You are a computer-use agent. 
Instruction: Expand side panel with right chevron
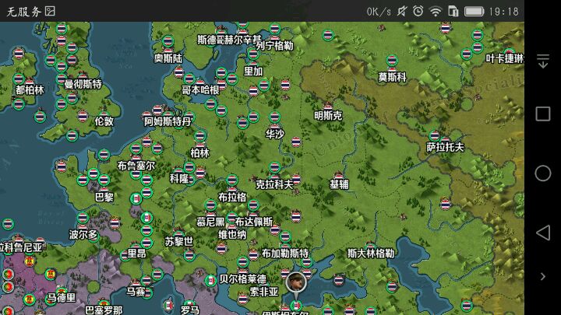pyautogui.click(x=543, y=276)
